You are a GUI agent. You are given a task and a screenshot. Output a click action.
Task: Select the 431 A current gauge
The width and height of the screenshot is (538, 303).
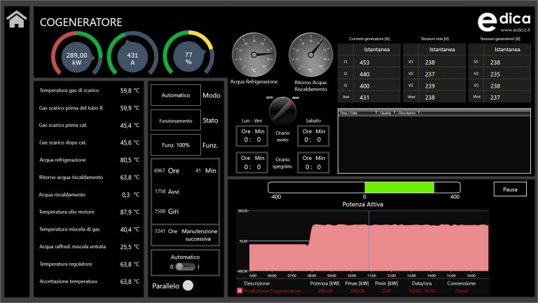[x=132, y=53]
